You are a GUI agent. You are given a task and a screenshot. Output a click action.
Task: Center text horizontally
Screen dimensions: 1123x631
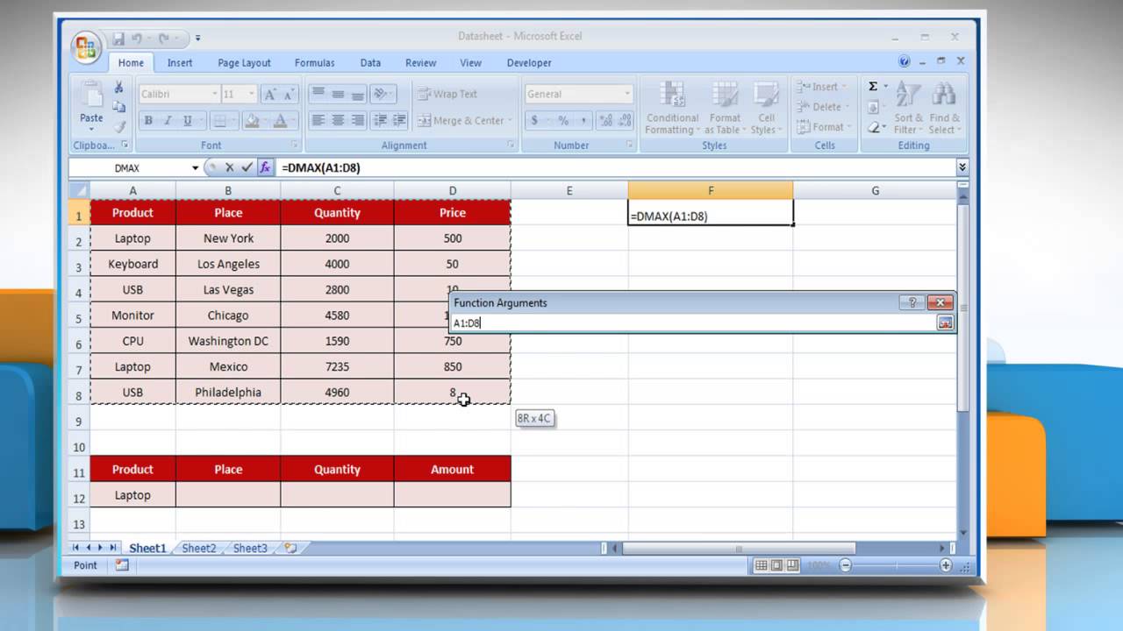pyautogui.click(x=338, y=121)
